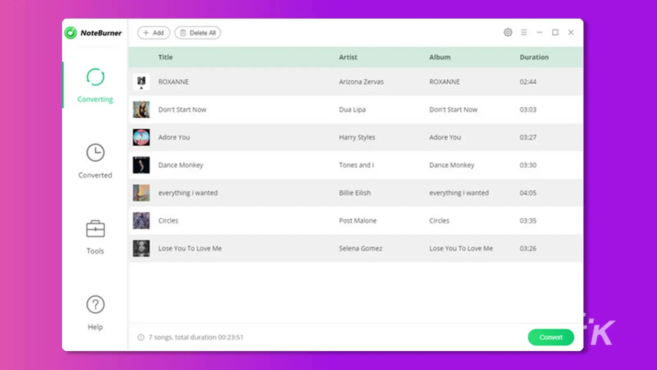The width and height of the screenshot is (657, 370).
Task: Click the Add button
Action: [x=154, y=33]
